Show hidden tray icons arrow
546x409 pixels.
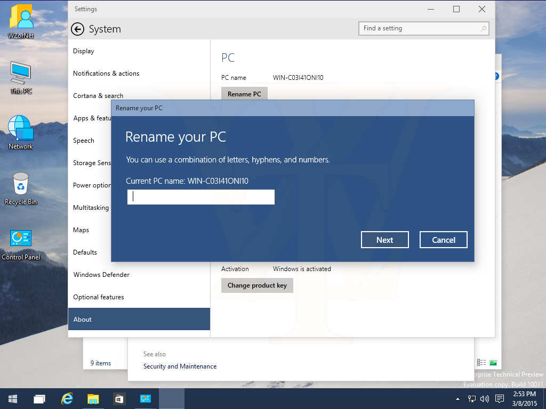coord(457,399)
